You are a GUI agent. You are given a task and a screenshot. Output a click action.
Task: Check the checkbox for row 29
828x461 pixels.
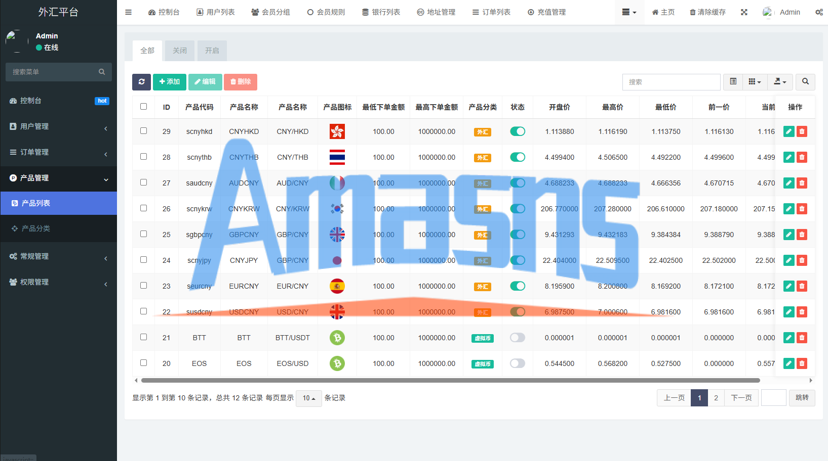[144, 131]
